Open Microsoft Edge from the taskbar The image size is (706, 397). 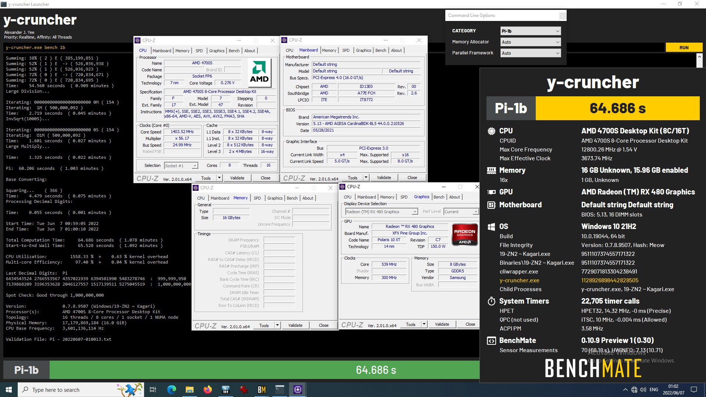(x=172, y=390)
